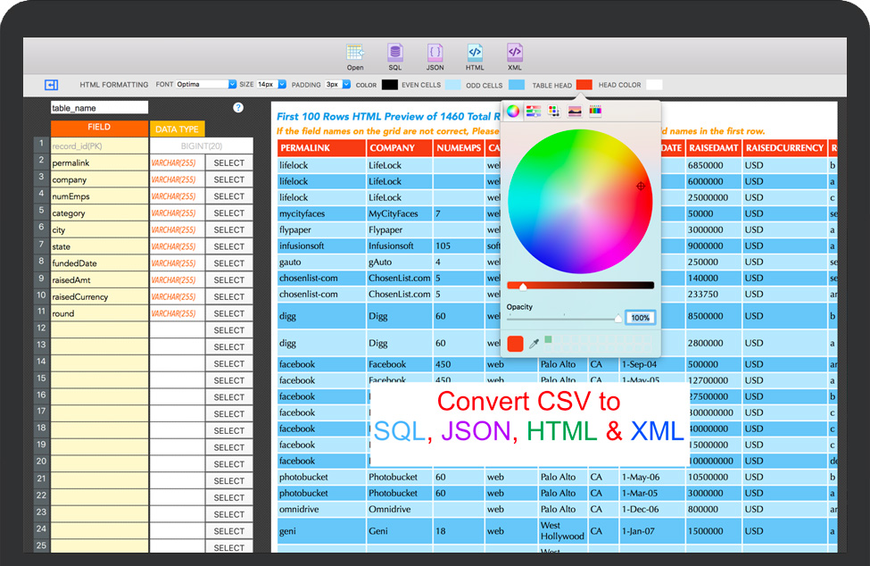Switch to the pencils color picker tab

point(595,112)
